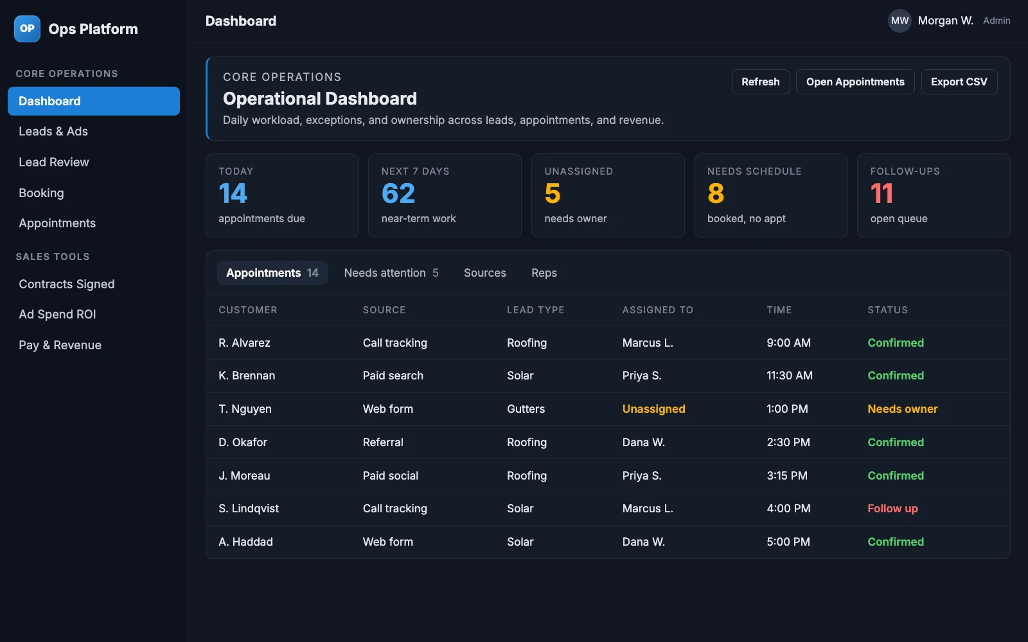Open the Unassigned 5 card
The image size is (1028, 642).
pyautogui.click(x=608, y=196)
